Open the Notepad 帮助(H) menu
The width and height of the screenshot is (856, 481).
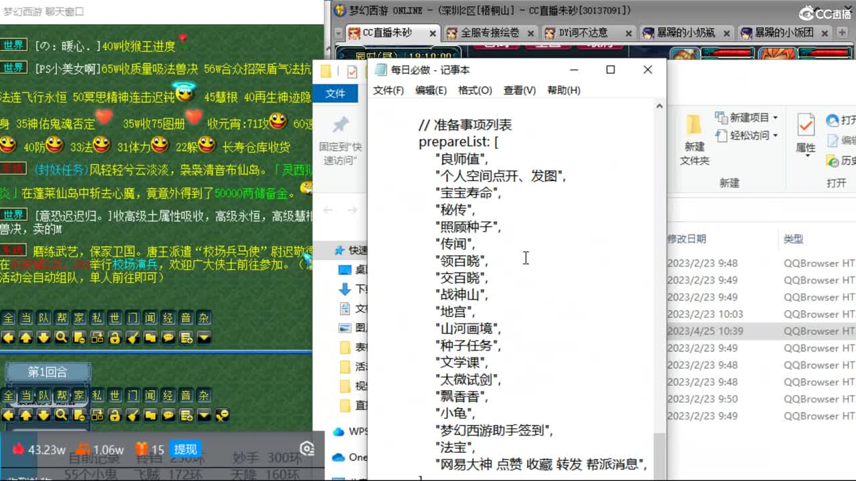point(564,90)
